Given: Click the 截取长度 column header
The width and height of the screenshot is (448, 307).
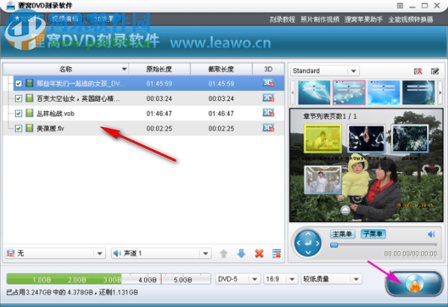Looking at the screenshot, I should (221, 69).
